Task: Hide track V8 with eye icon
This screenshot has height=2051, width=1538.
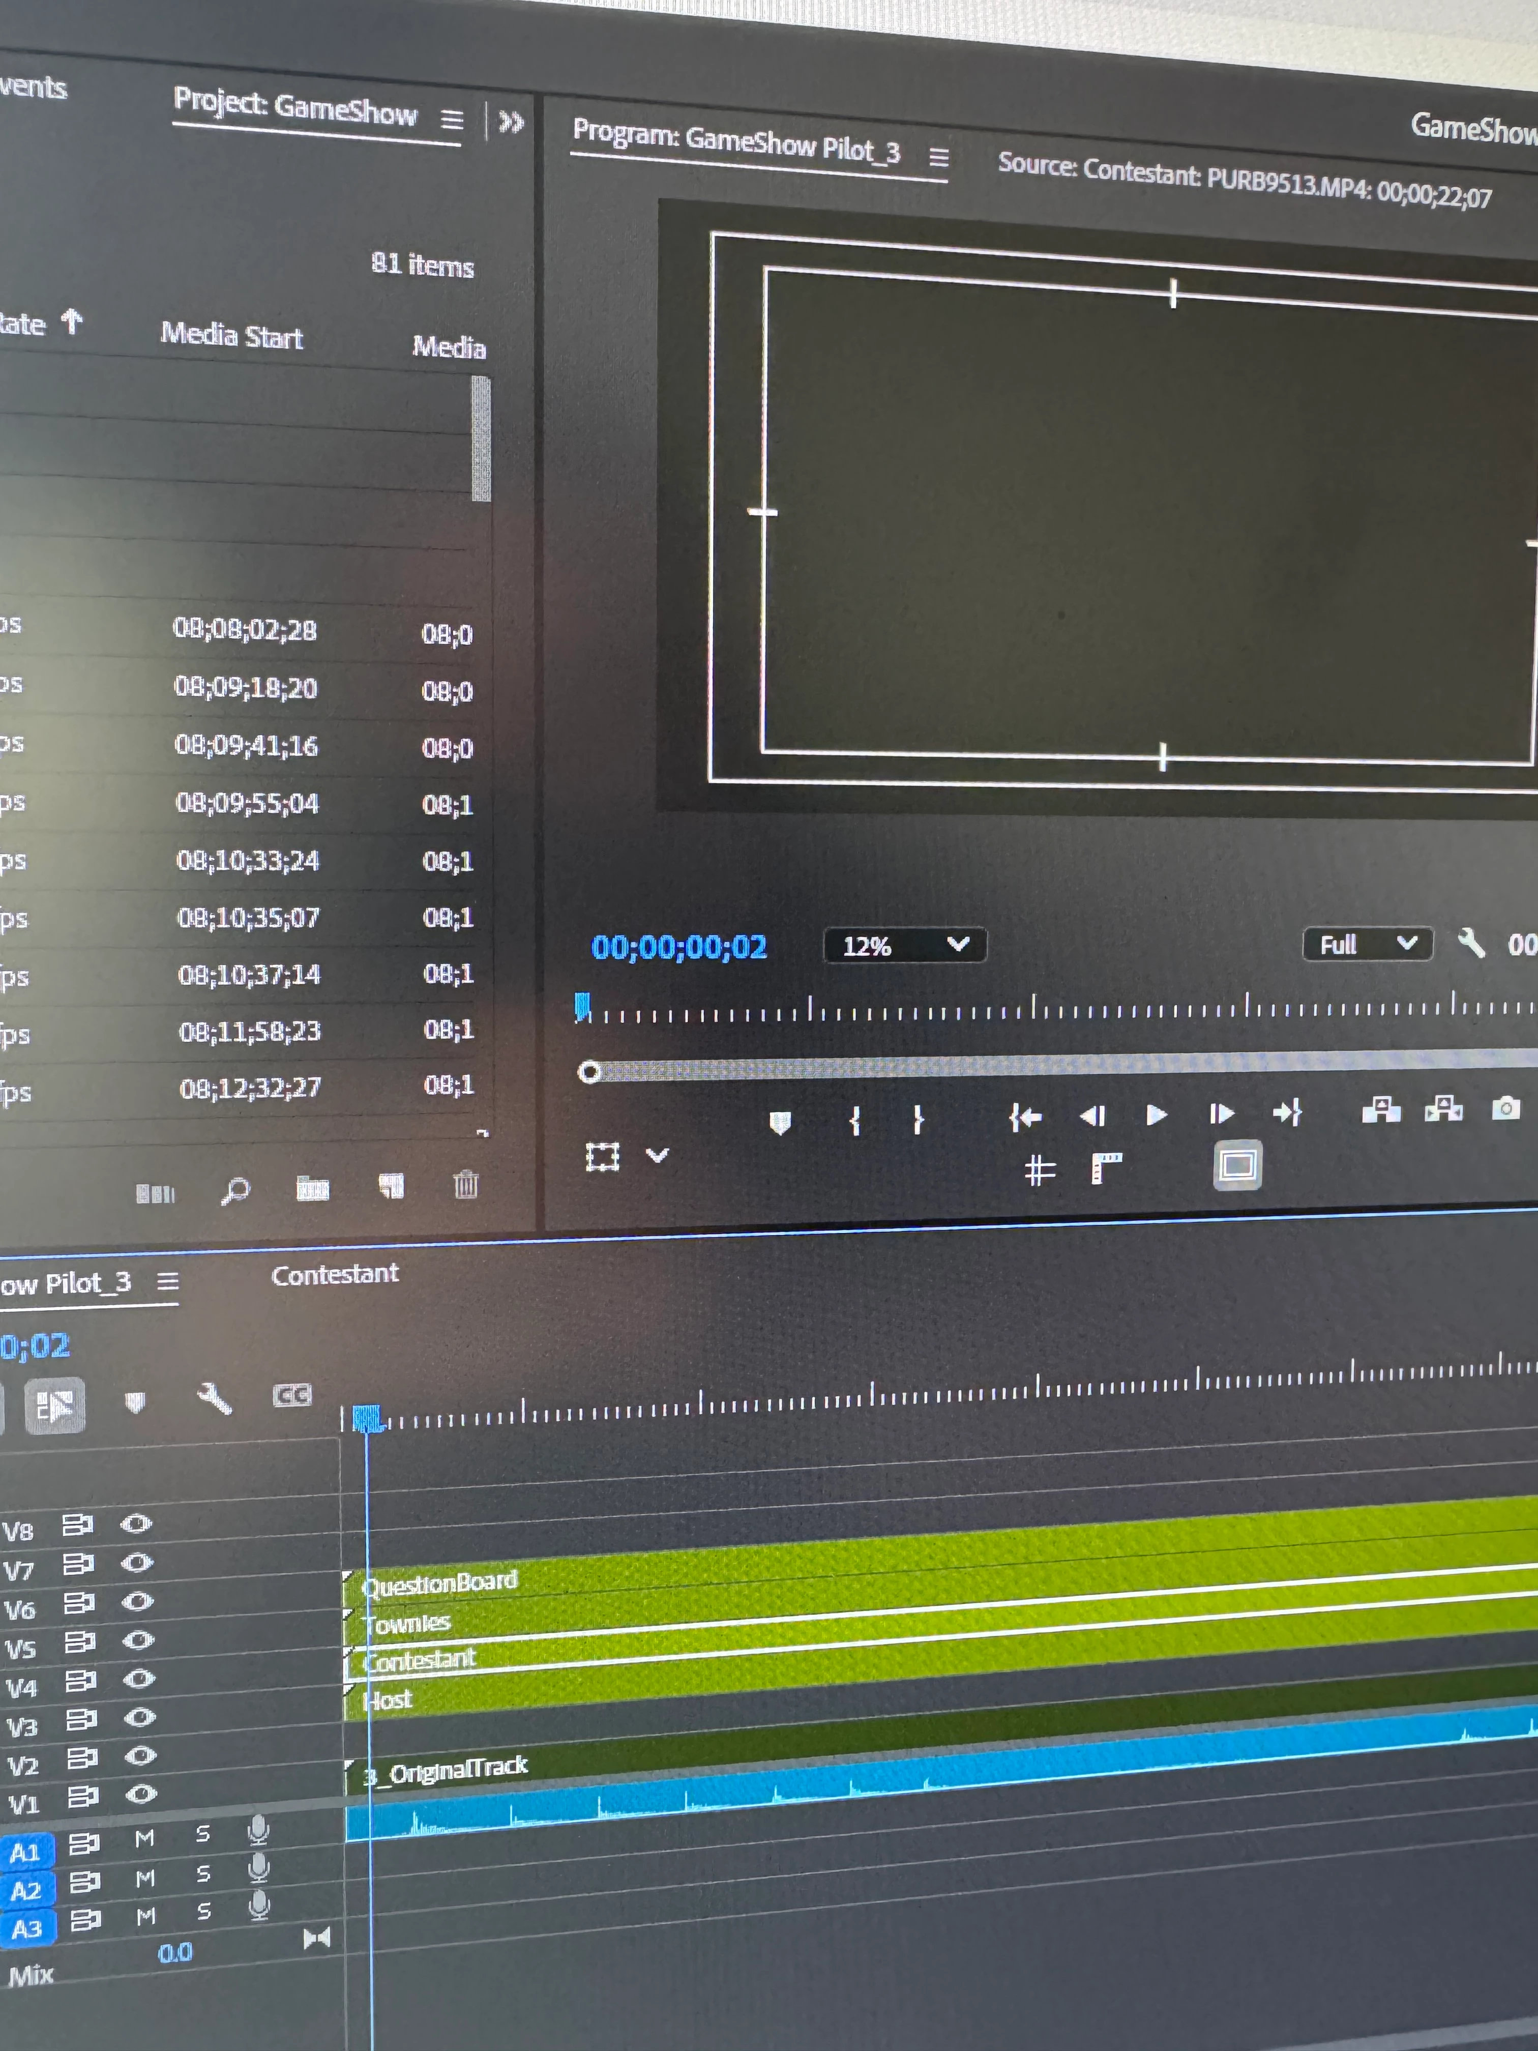Action: [136, 1523]
